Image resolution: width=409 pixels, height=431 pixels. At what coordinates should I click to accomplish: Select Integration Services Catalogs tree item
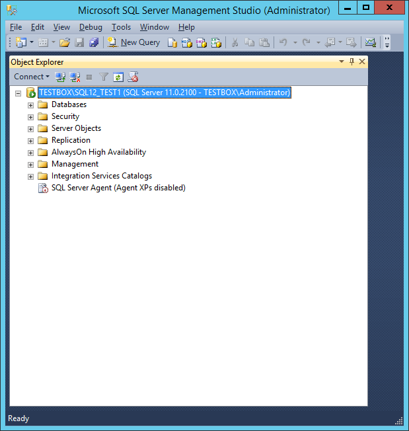pyautogui.click(x=102, y=176)
